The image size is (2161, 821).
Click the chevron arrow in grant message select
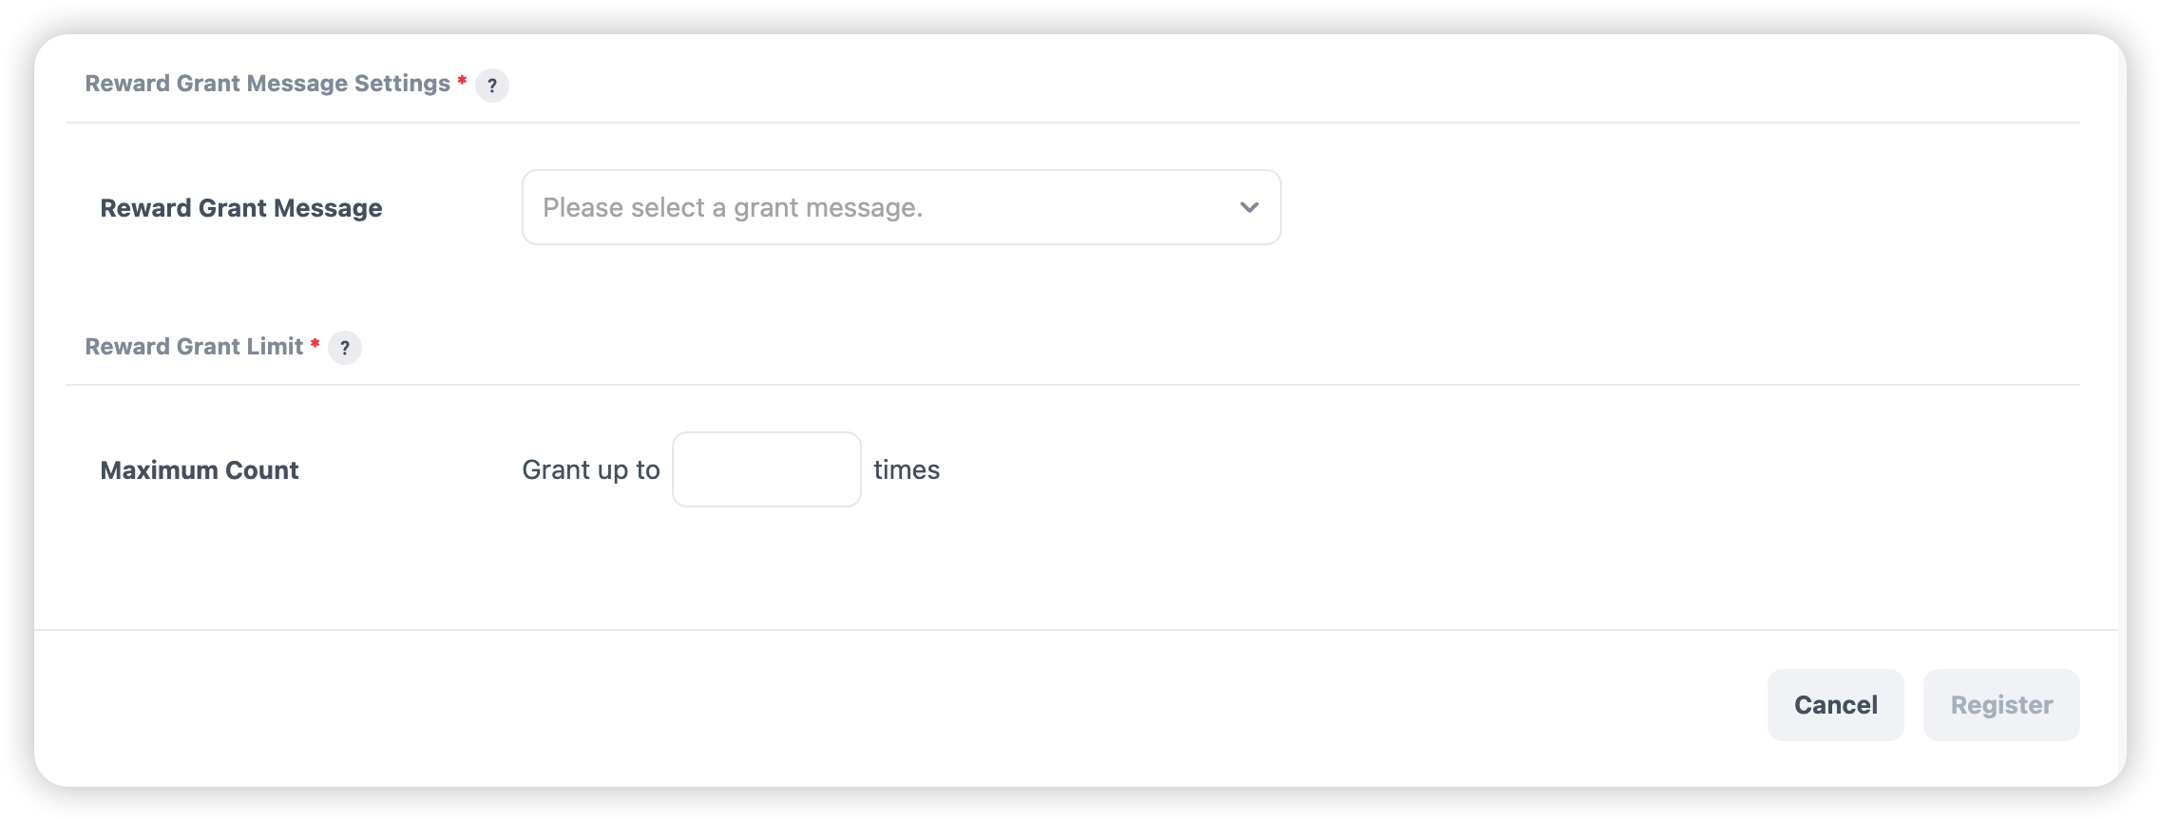pyautogui.click(x=1249, y=207)
